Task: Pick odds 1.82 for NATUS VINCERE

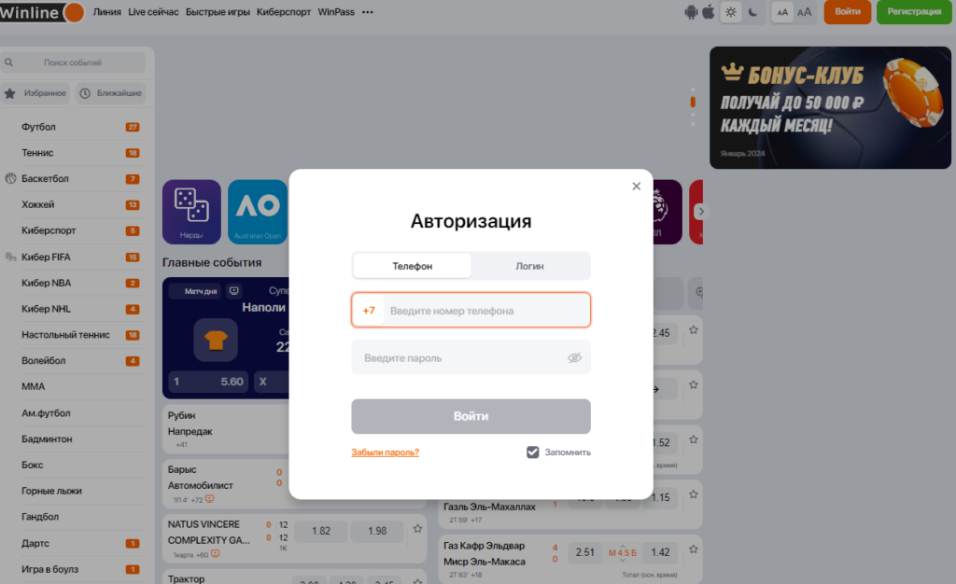Action: coord(321,531)
